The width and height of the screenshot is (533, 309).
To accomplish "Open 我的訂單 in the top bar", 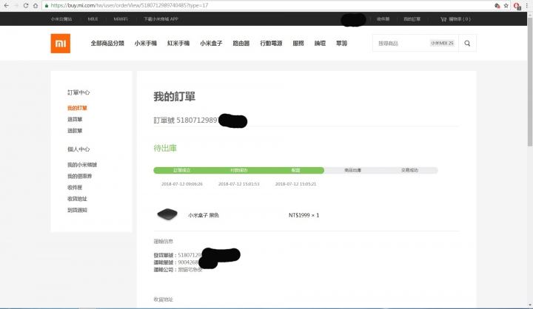I will [x=412, y=19].
